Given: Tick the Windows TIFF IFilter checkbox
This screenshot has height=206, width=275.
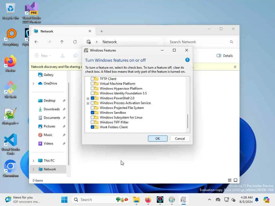Looking at the screenshot, I should [x=92, y=122].
